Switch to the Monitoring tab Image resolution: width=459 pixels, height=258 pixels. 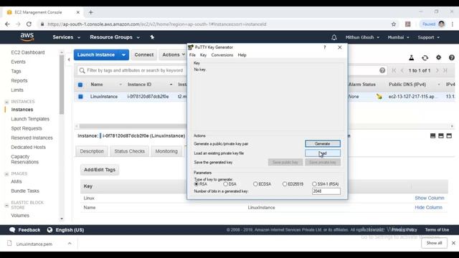(x=166, y=151)
